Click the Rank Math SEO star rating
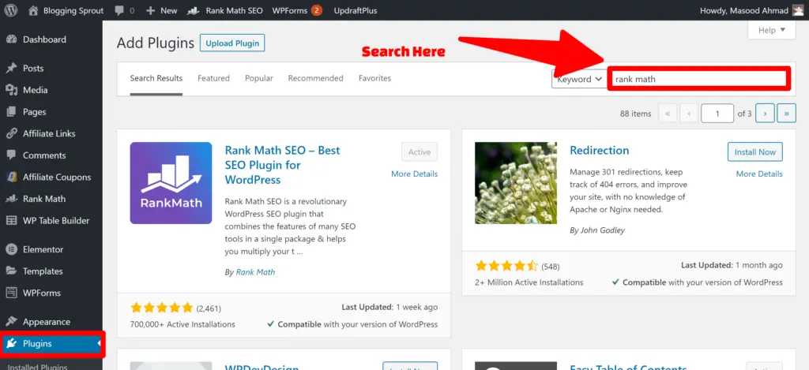Viewport: 809px width, 370px height. click(161, 308)
